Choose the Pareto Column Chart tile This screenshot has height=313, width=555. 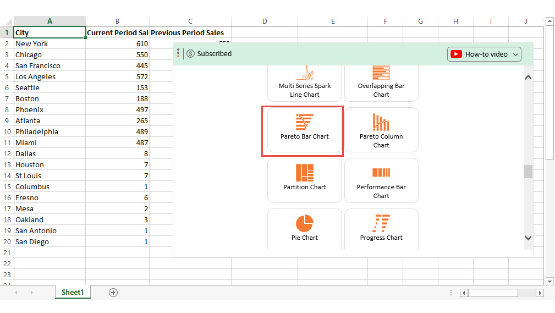[381, 130]
